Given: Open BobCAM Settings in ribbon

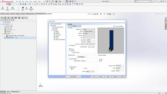Looking at the screenshot, I should click(3, 8).
